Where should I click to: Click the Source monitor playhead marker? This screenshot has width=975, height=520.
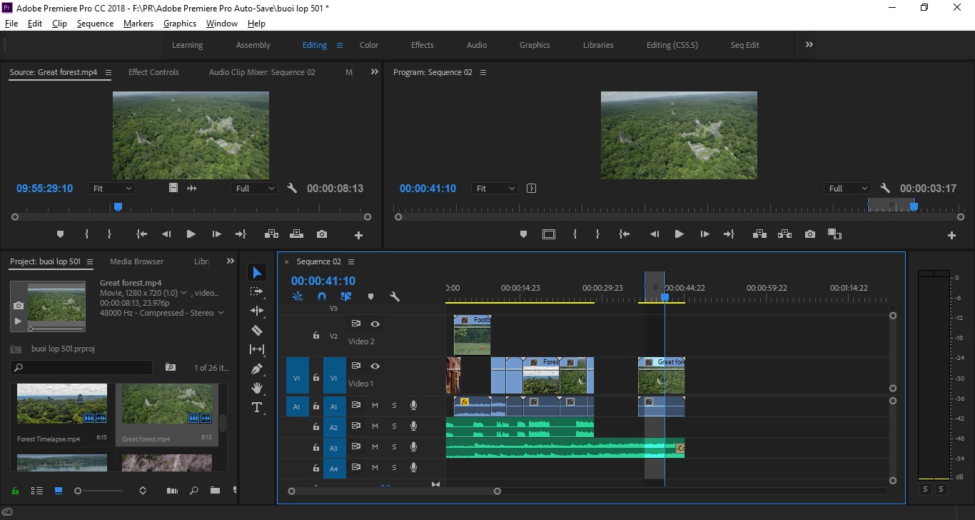coord(118,207)
